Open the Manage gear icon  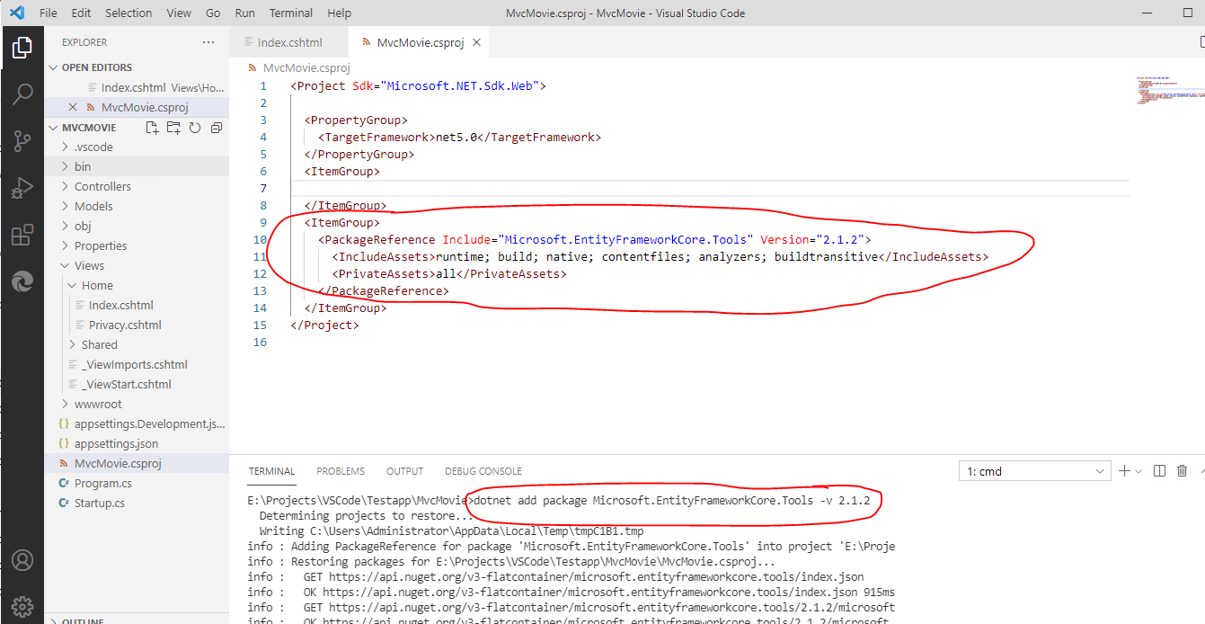[22, 606]
